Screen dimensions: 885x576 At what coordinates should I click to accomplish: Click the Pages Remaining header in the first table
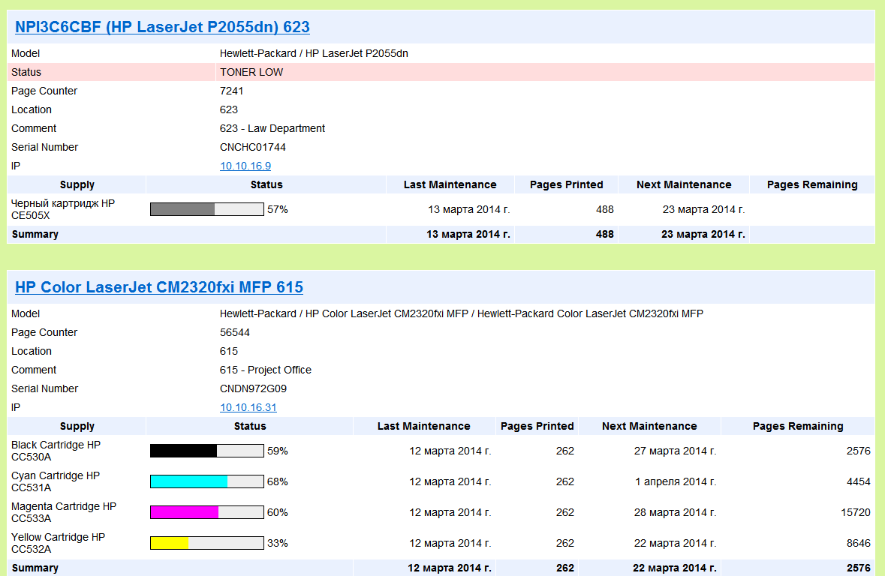[x=811, y=184]
